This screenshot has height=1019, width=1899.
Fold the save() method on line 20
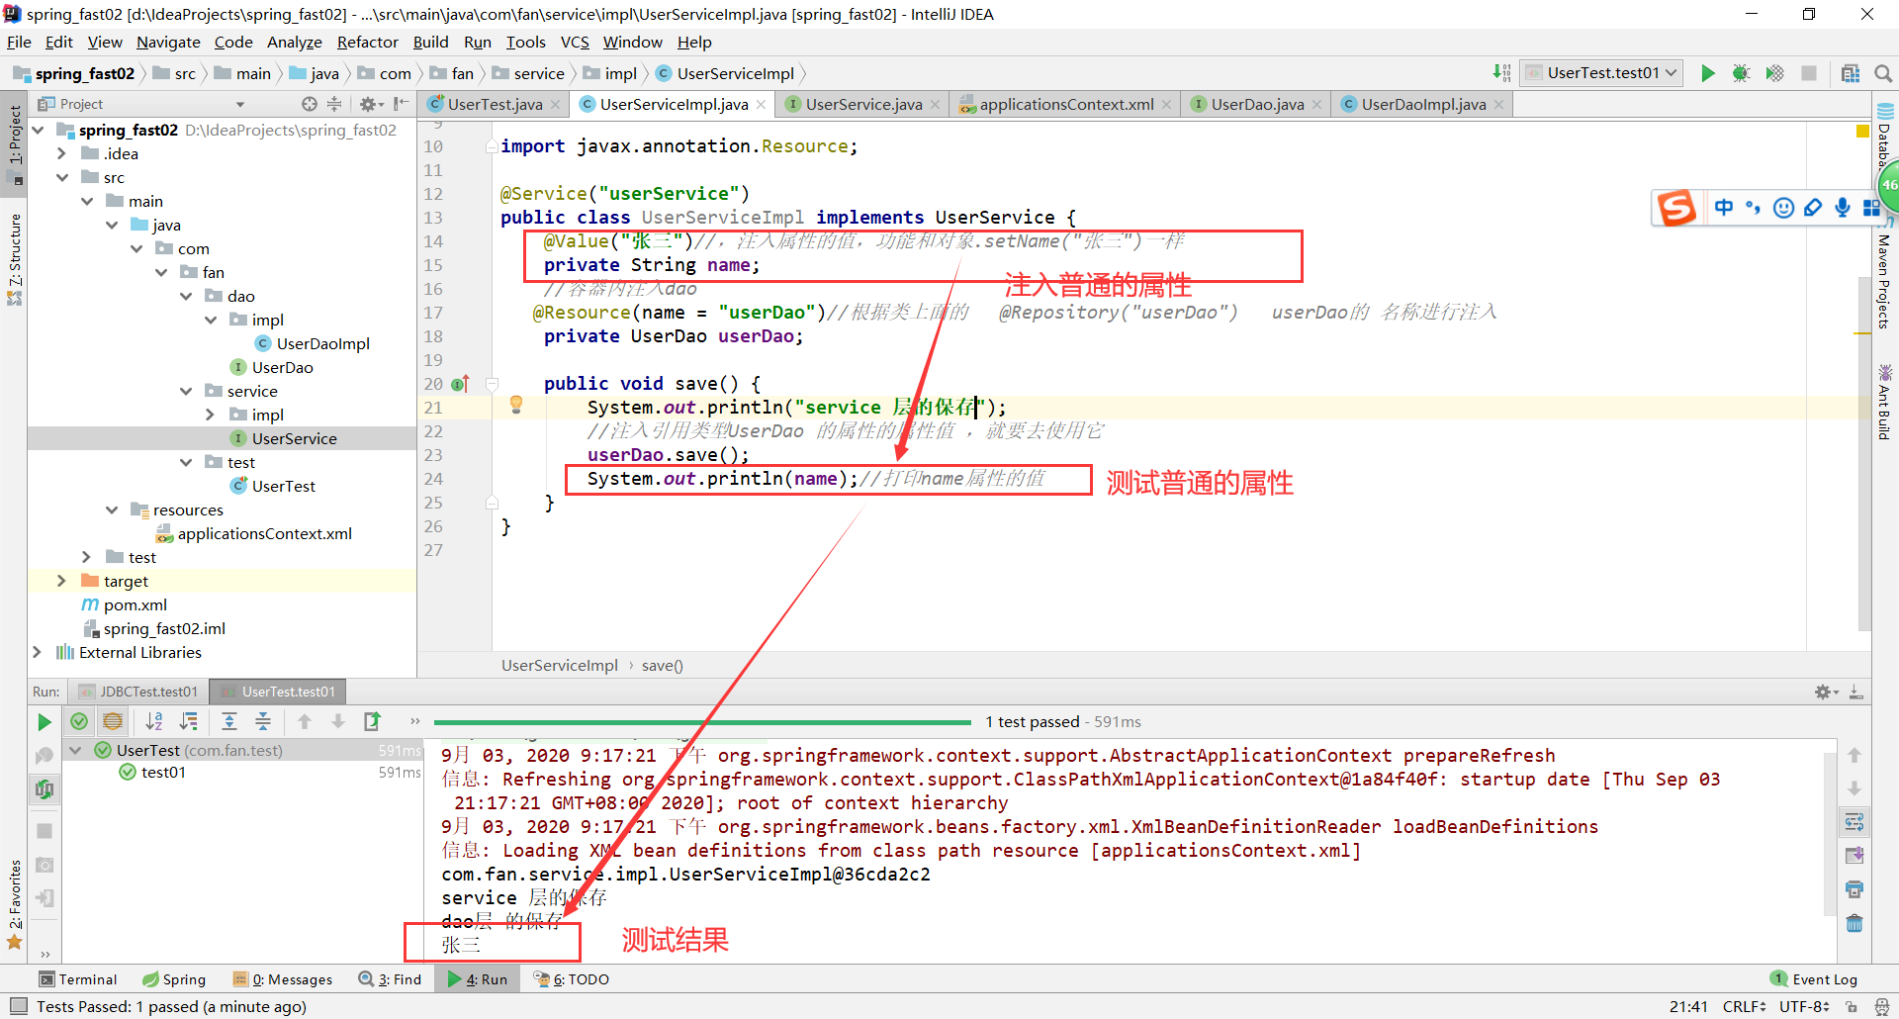pyautogui.click(x=492, y=384)
